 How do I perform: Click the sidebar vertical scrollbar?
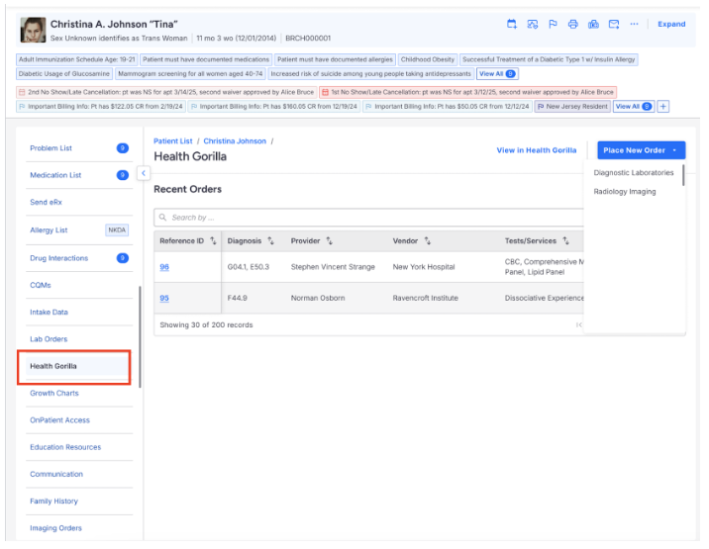click(140, 336)
